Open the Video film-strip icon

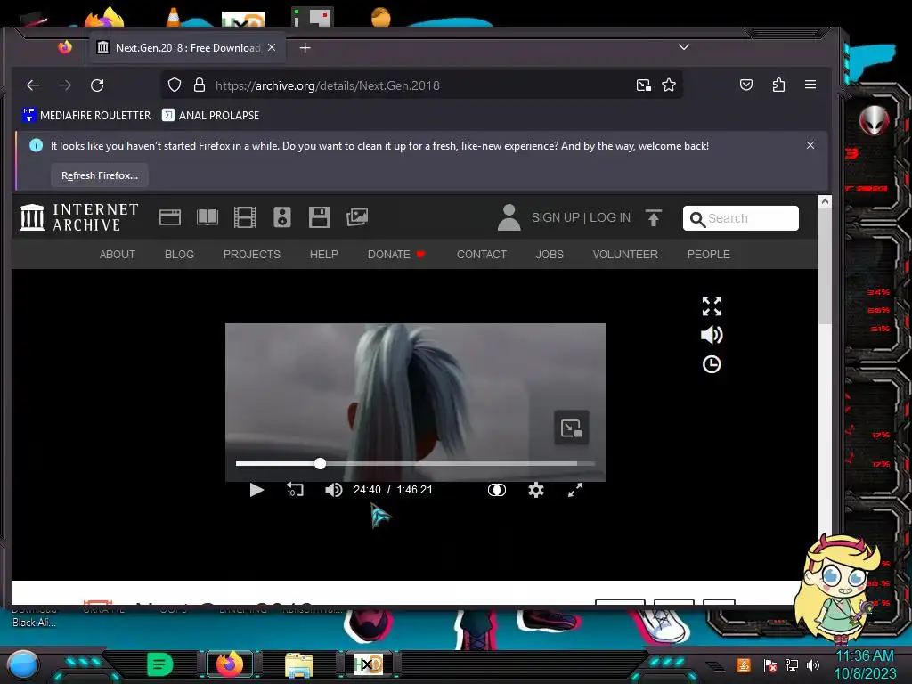[x=245, y=217]
